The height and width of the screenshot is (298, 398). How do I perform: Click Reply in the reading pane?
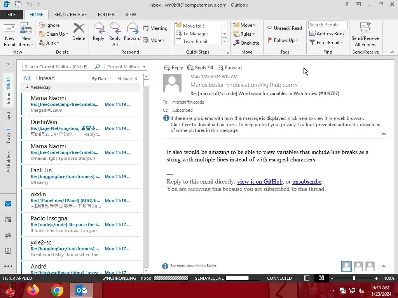tap(174, 68)
